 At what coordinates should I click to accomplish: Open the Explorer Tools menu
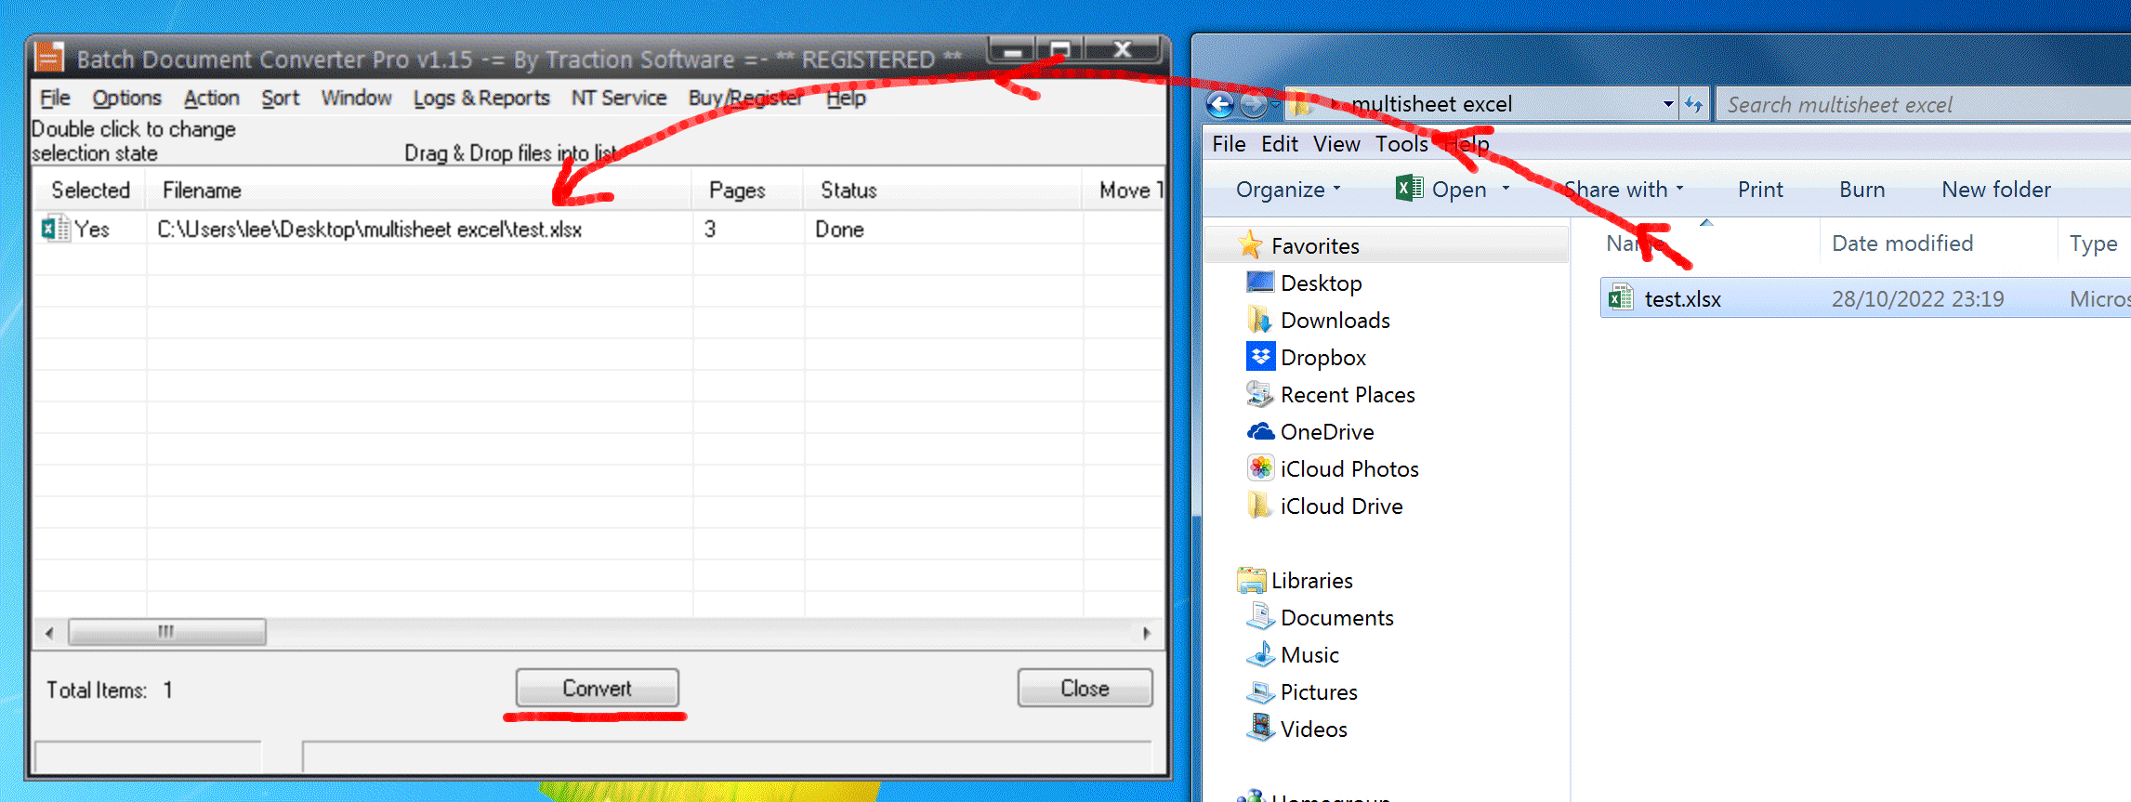tap(1401, 144)
